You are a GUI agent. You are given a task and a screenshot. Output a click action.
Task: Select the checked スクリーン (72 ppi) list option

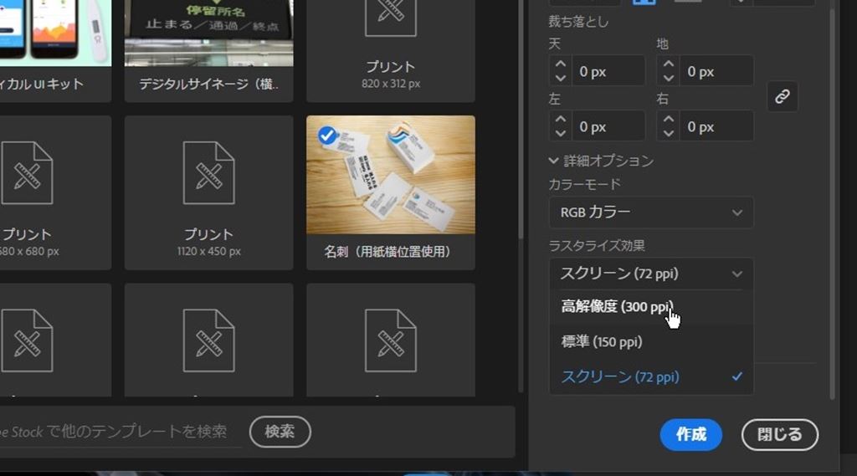click(620, 377)
